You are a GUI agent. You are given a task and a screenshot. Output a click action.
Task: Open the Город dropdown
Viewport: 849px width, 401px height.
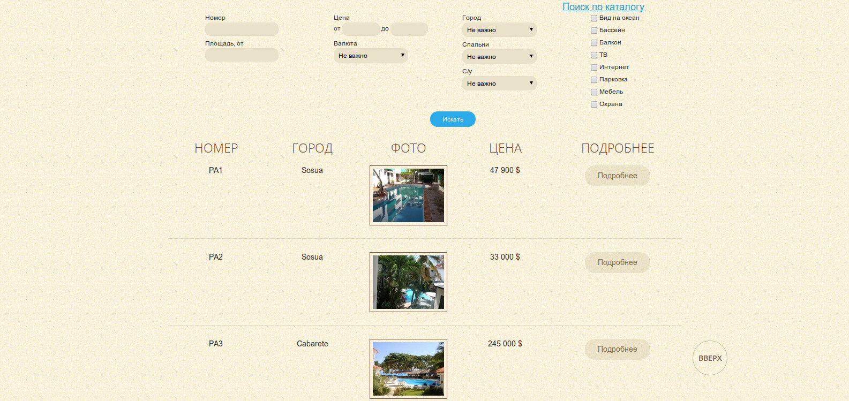click(499, 29)
